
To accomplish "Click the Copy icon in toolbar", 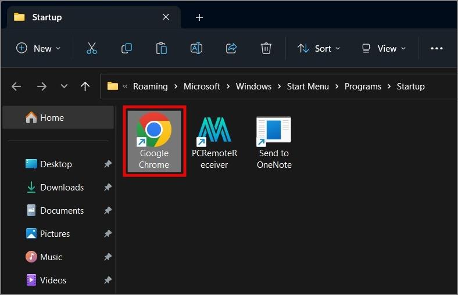I will click(x=127, y=48).
